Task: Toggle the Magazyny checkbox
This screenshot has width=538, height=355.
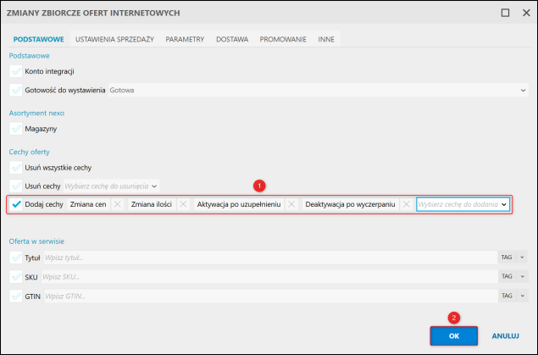Action: pos(16,129)
